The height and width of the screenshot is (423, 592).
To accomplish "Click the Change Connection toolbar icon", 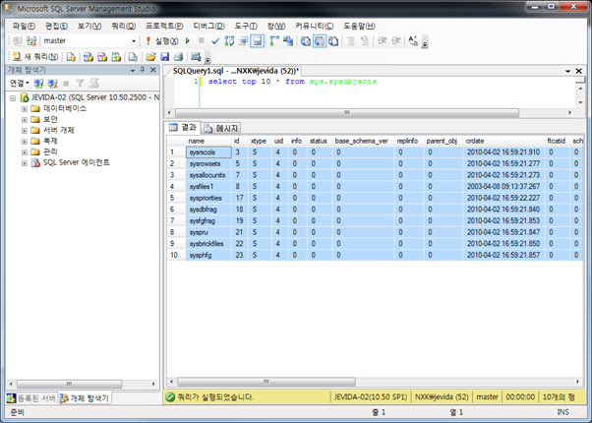I will pyautogui.click(x=31, y=40).
